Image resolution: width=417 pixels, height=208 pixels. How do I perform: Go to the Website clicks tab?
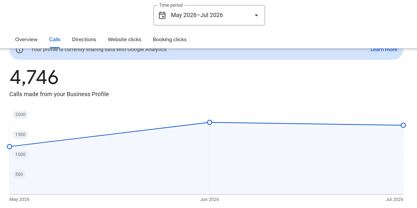pyautogui.click(x=124, y=40)
